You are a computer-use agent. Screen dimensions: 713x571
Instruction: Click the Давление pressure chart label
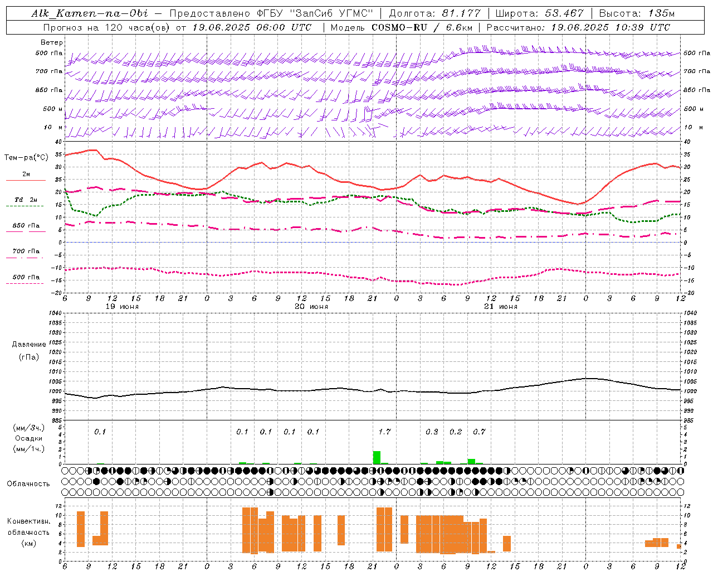click(x=29, y=345)
